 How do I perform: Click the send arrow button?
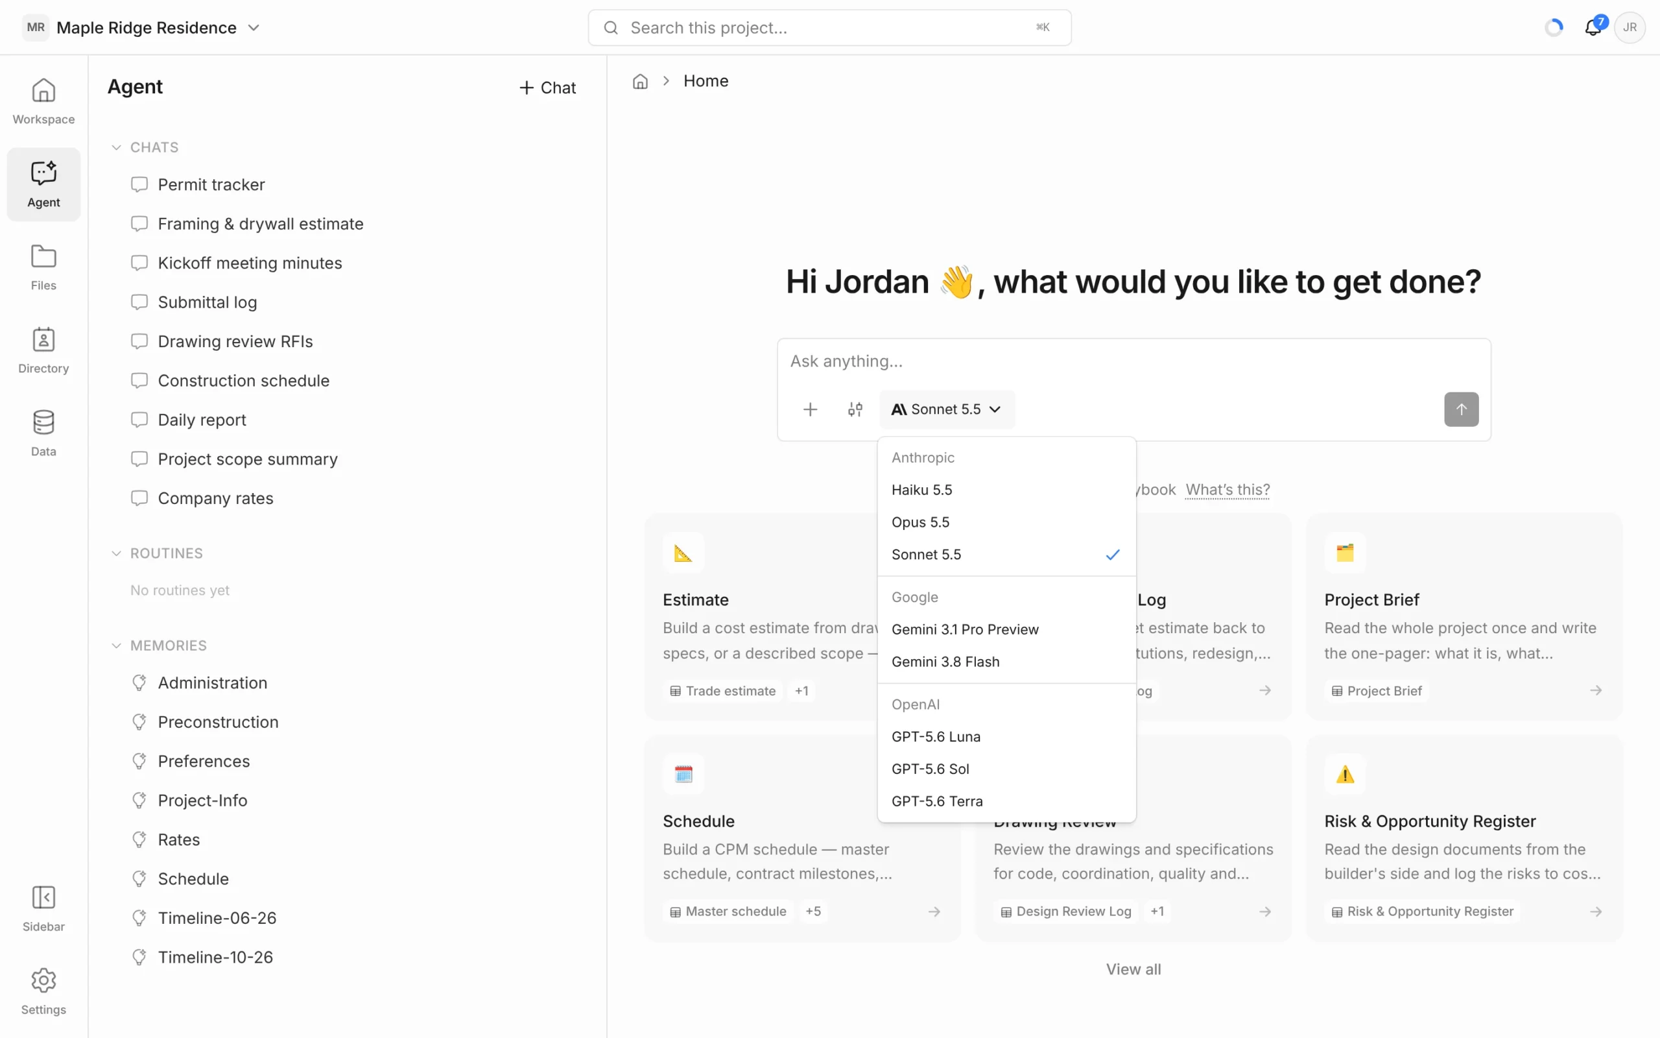click(x=1461, y=409)
